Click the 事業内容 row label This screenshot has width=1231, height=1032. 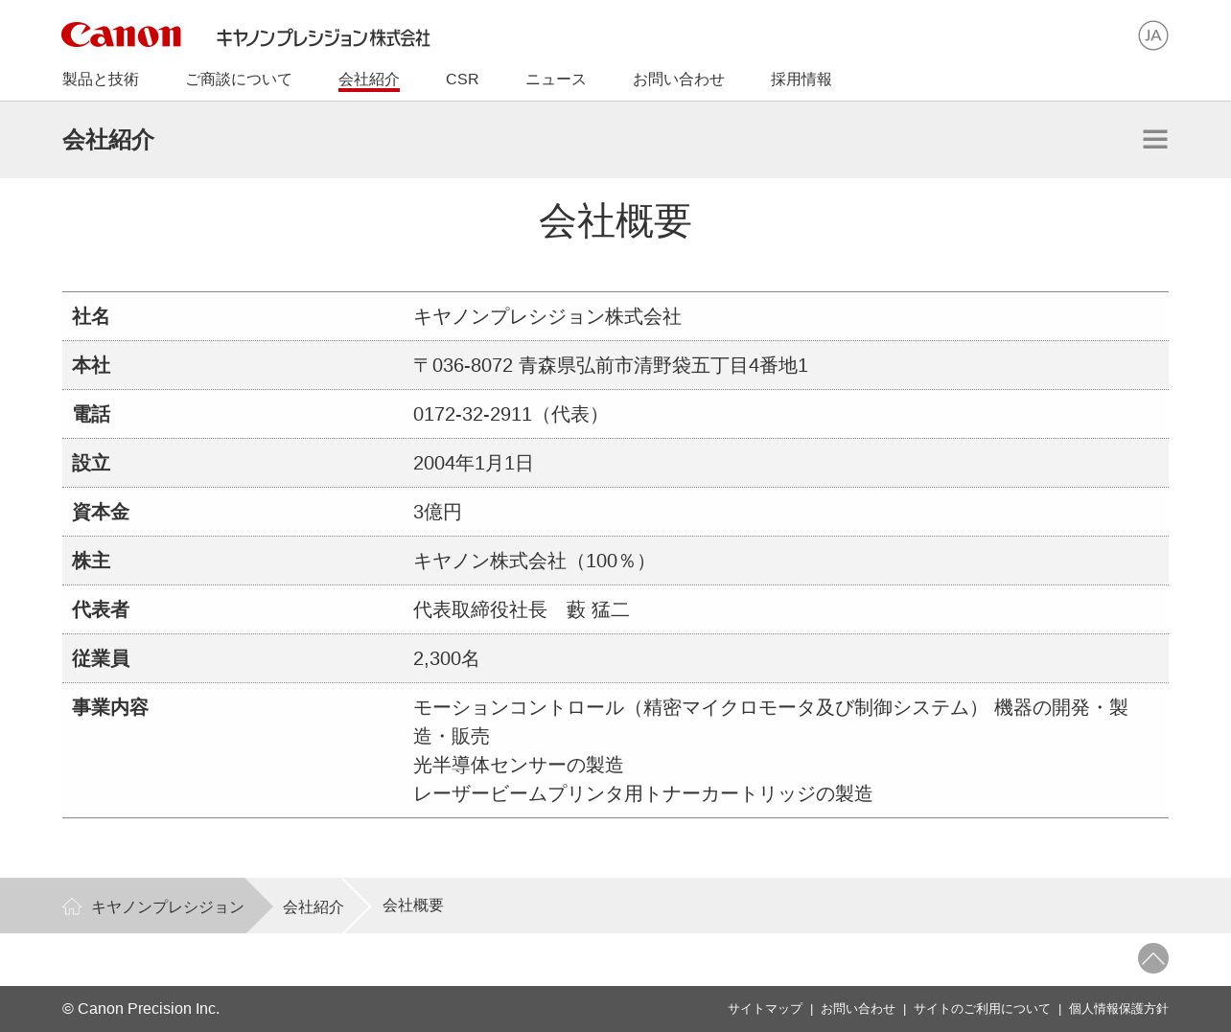[110, 707]
